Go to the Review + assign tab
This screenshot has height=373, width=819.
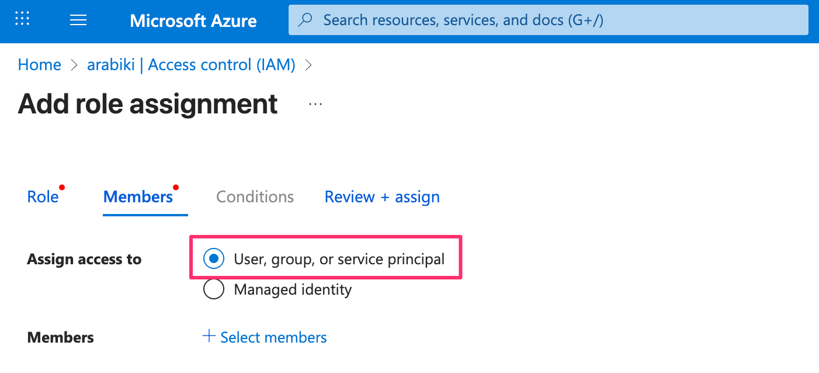click(382, 197)
